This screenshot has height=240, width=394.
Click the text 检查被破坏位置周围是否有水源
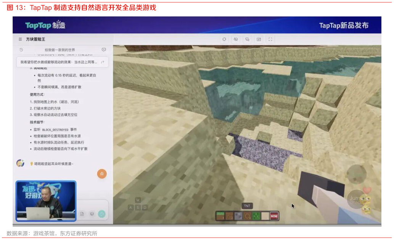pos(57,136)
